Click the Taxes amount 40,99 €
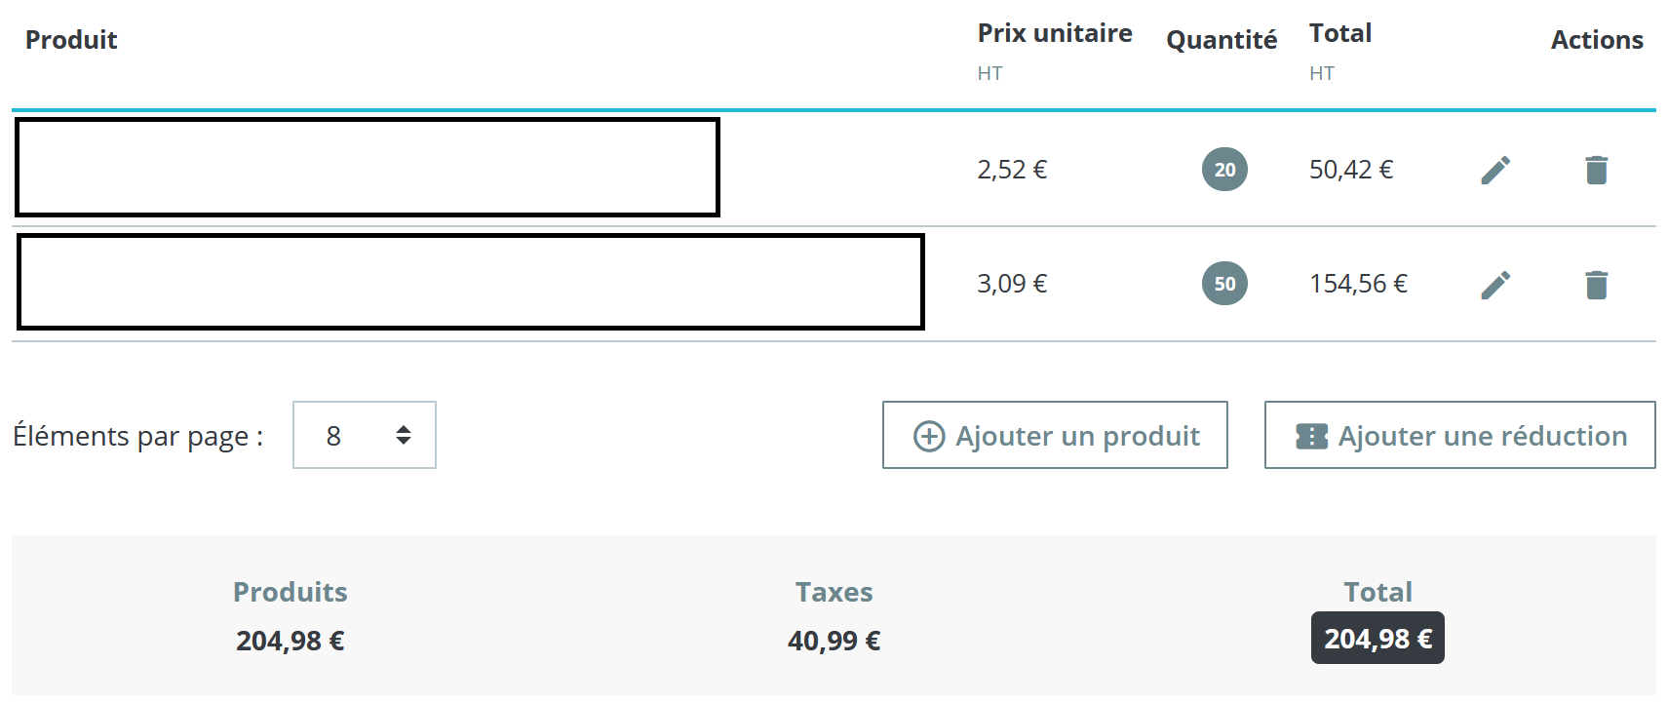 (834, 641)
